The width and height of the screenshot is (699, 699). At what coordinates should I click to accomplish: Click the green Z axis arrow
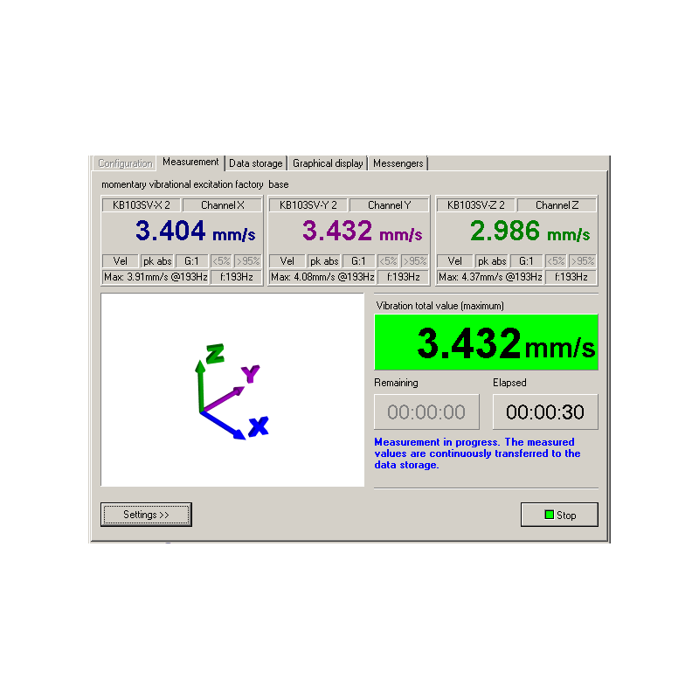202,377
